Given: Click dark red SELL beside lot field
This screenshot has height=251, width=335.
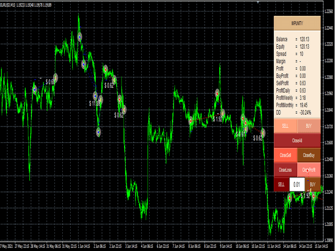Looking at the screenshot, I should tap(281, 184).
